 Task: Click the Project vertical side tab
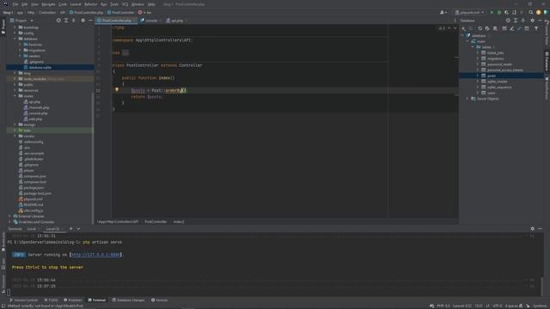point(3,27)
